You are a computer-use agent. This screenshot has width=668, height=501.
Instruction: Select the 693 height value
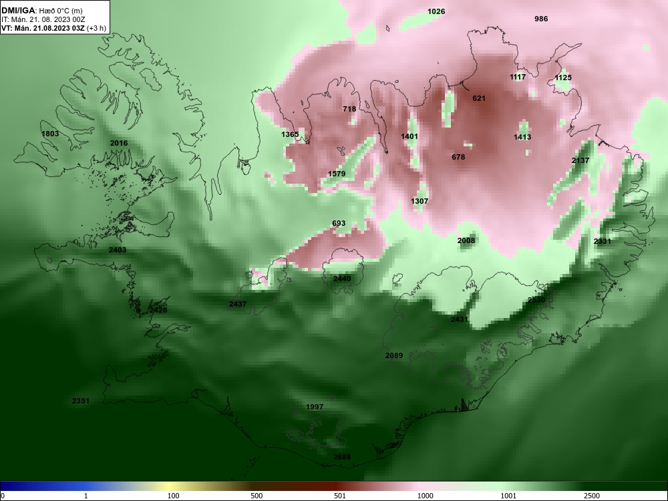click(339, 223)
